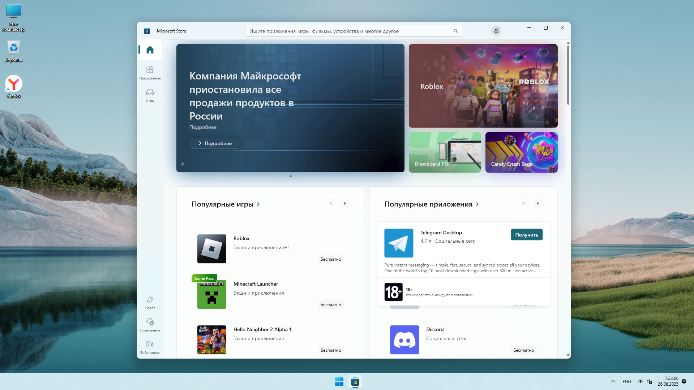Expand Popular games section chevron
Viewport: 694px width, 390px height.
tap(258, 204)
